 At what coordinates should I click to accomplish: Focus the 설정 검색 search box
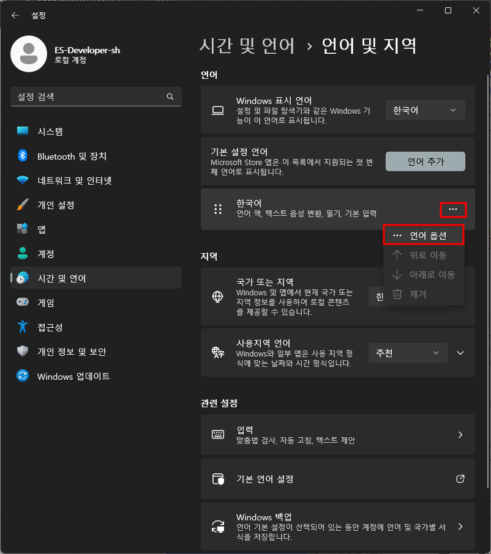pos(96,97)
